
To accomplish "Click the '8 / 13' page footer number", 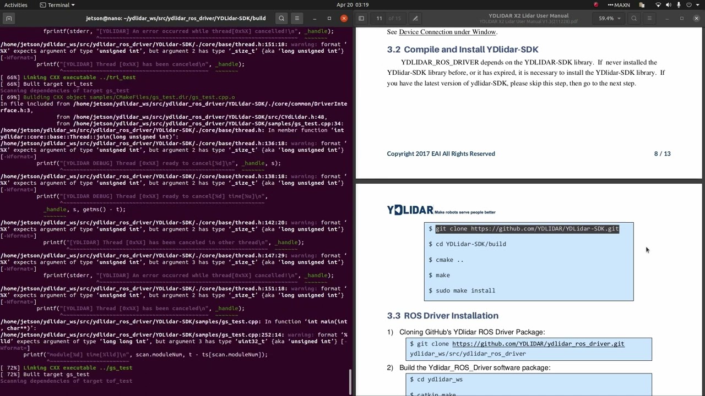I will click(x=662, y=153).
